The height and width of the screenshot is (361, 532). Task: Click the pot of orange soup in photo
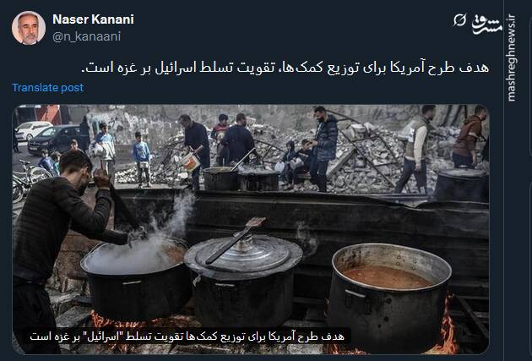[389, 296]
